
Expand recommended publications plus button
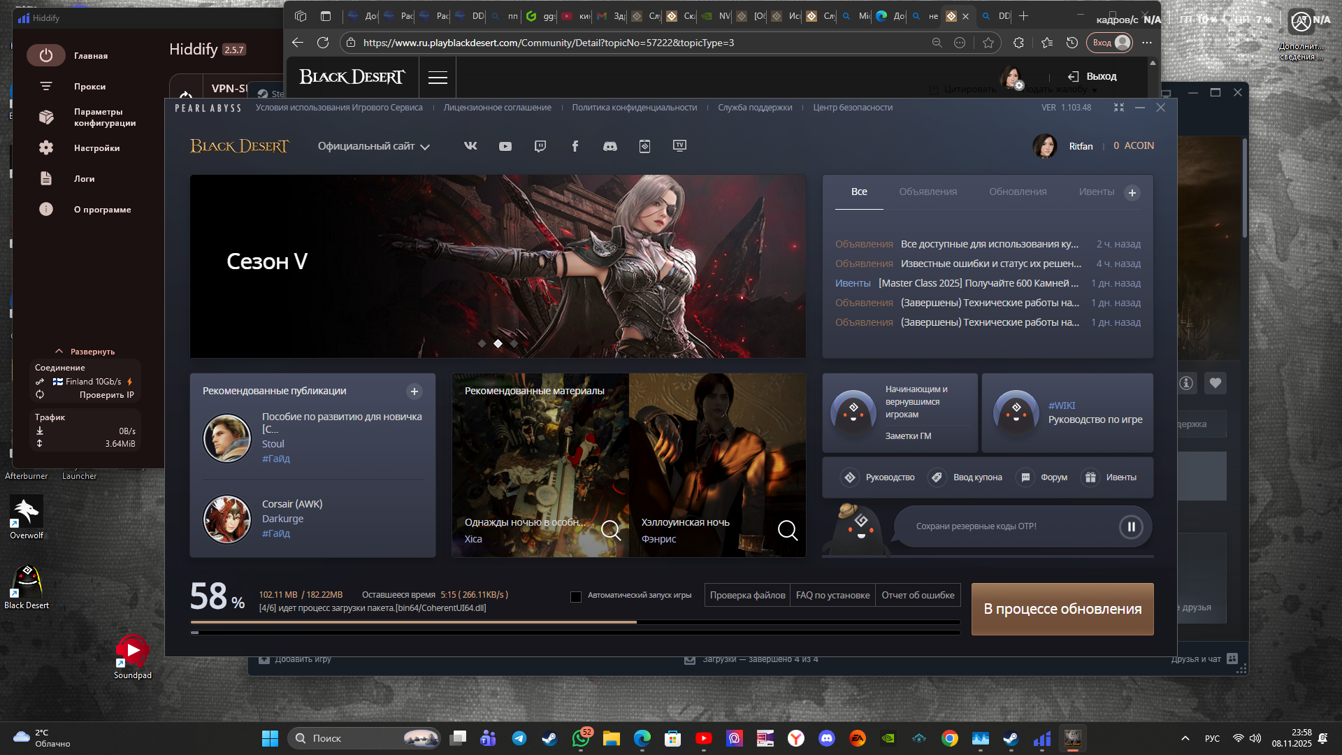(414, 391)
